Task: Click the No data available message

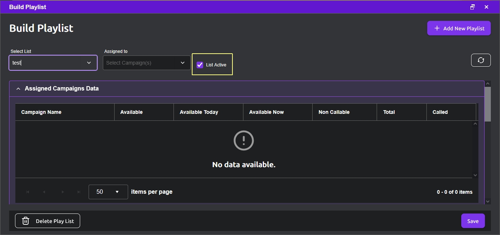Action: pyautogui.click(x=244, y=165)
